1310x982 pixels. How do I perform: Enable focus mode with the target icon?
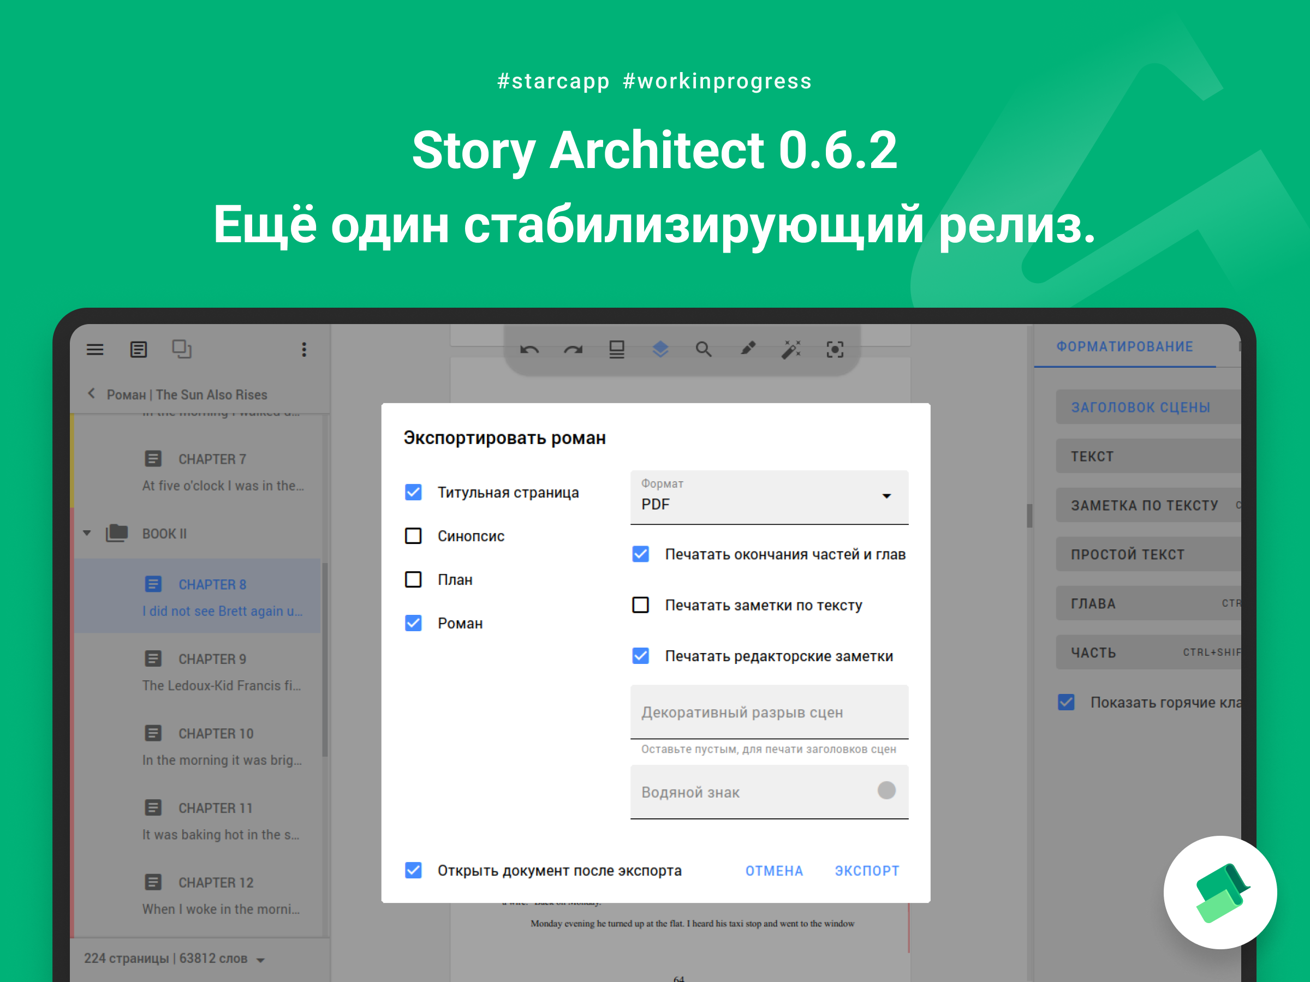835,349
